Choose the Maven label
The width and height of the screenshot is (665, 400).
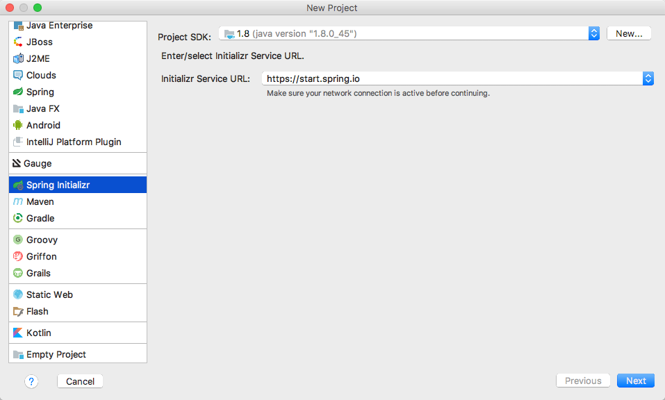(40, 201)
